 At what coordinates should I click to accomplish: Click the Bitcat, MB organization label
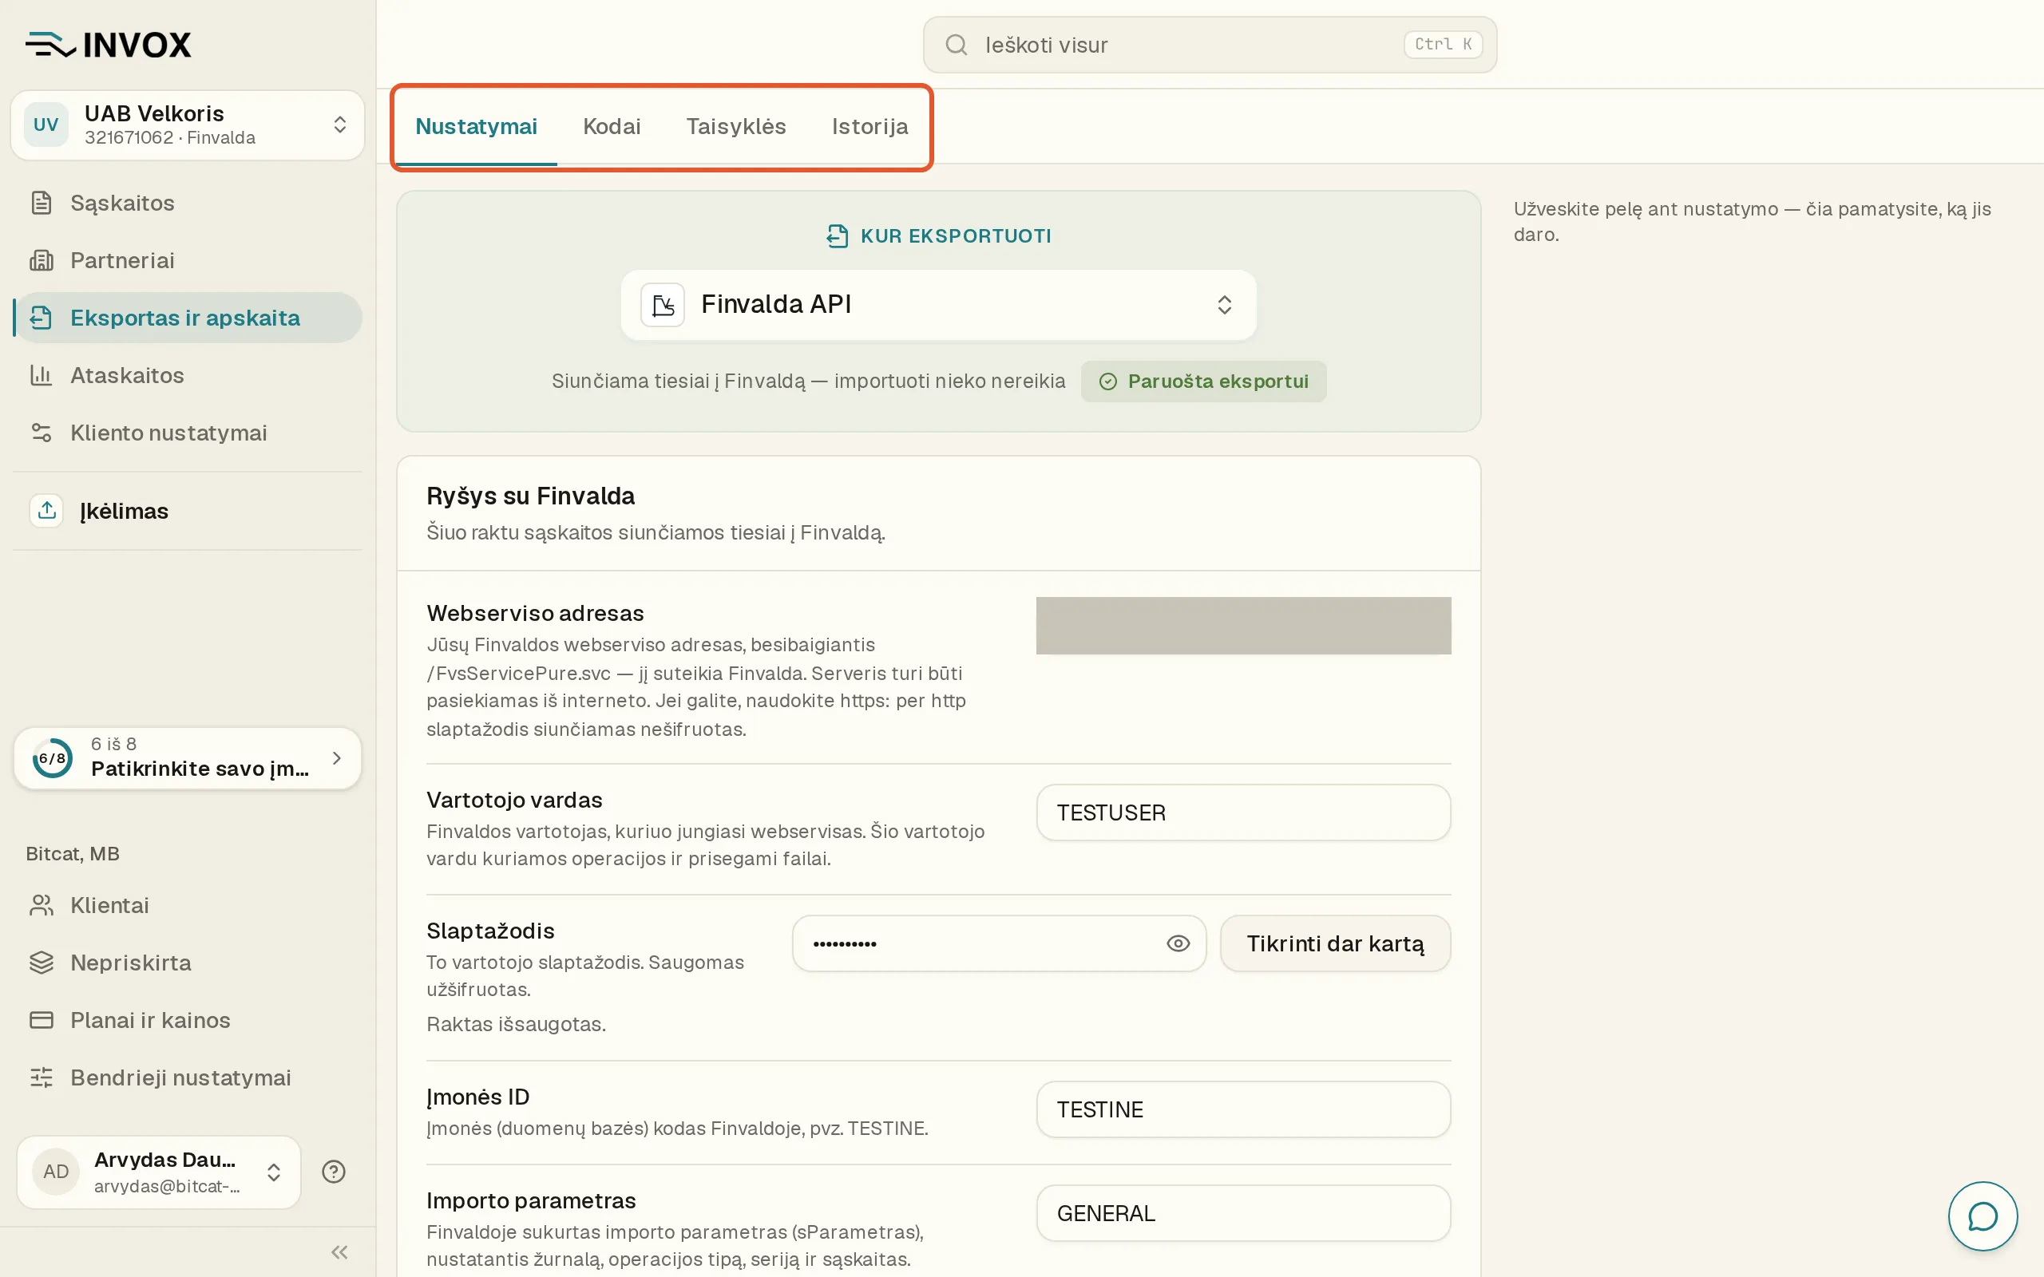[x=73, y=854]
